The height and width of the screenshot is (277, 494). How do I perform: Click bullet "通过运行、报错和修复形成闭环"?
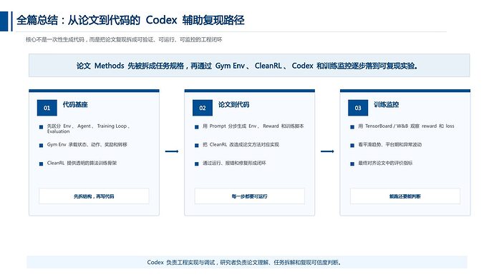tap(234, 163)
